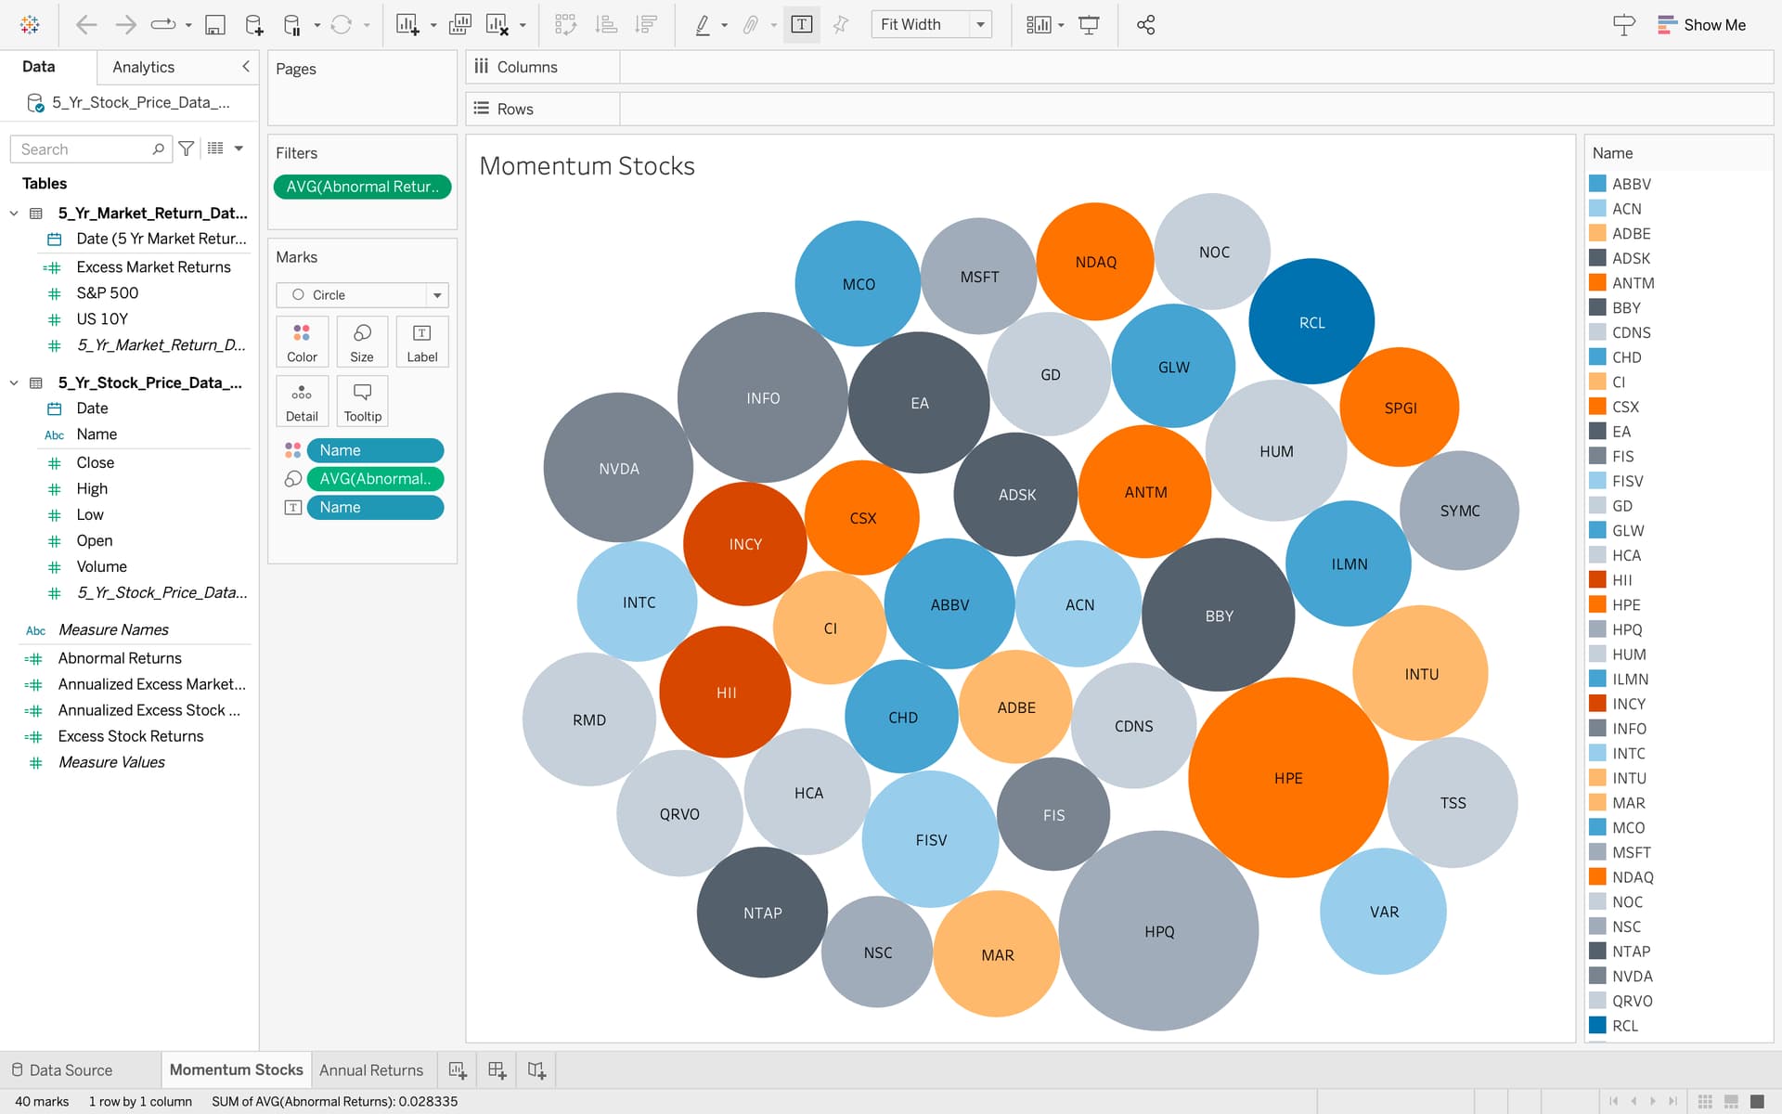1782x1114 pixels.
Task: Click the Swap Rows and Columns icon
Action: click(564, 25)
